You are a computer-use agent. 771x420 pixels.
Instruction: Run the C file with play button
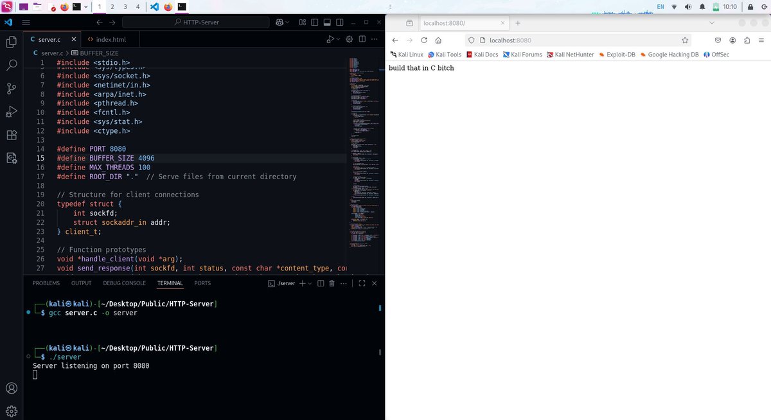coord(330,39)
